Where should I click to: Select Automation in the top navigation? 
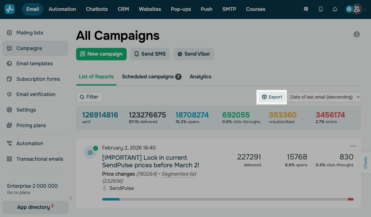point(62,9)
